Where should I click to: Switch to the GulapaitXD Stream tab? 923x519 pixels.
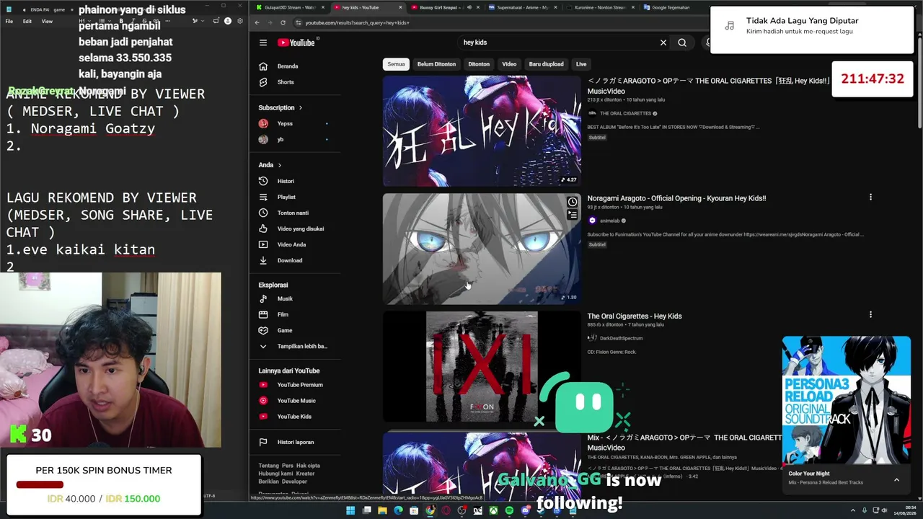288,7
